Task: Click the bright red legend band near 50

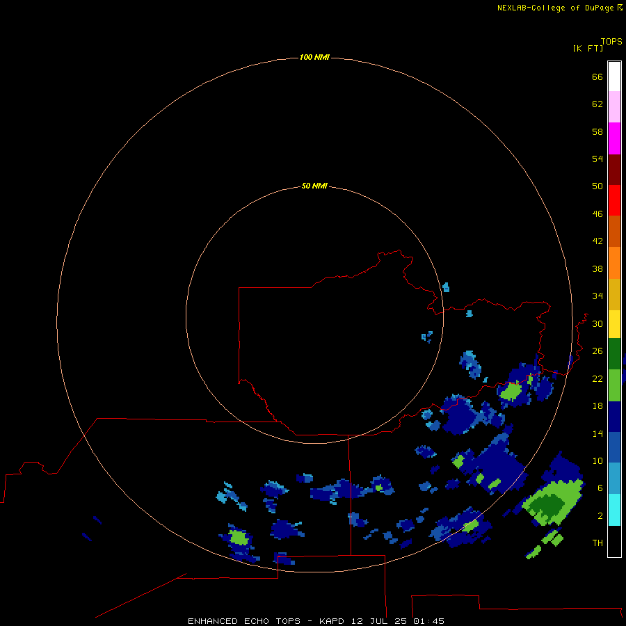Action: click(614, 200)
